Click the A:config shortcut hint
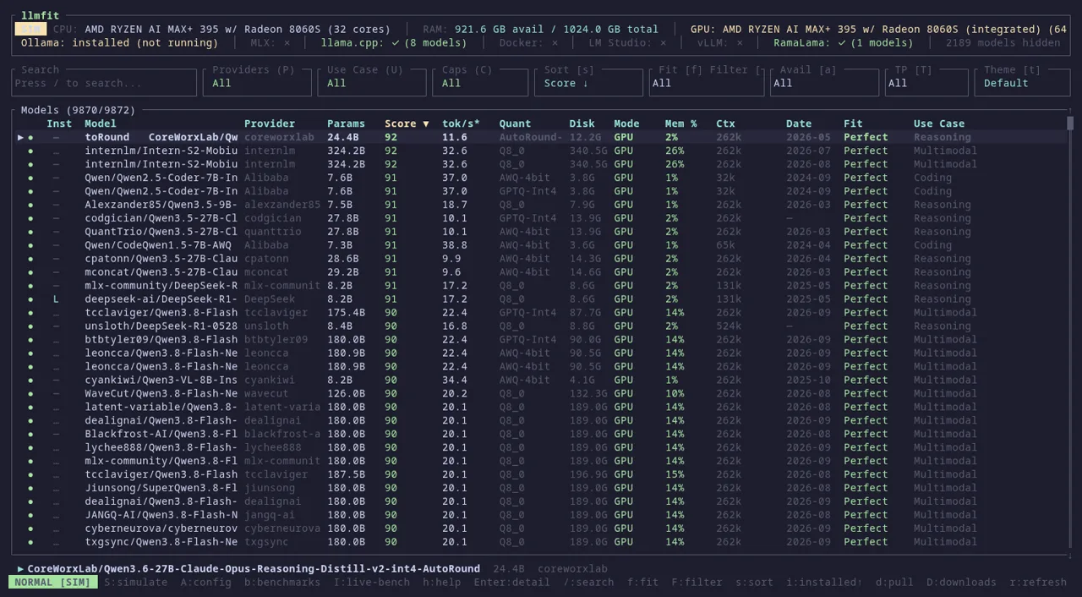1082x597 pixels. 205,583
